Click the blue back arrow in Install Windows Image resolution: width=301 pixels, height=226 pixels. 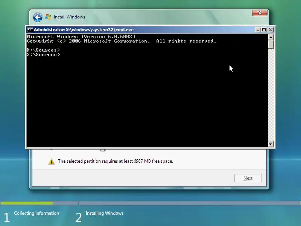tap(38, 17)
